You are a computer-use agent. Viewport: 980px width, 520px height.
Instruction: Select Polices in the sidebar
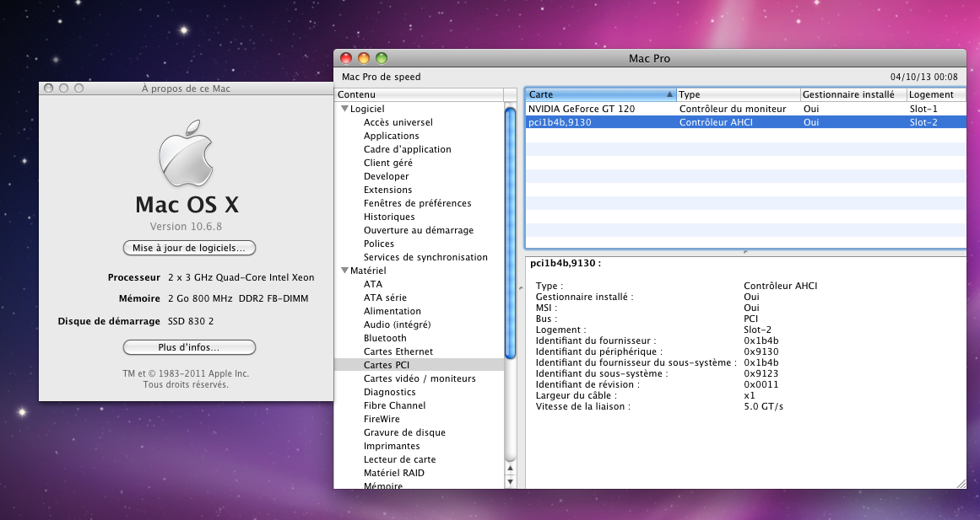coord(379,244)
